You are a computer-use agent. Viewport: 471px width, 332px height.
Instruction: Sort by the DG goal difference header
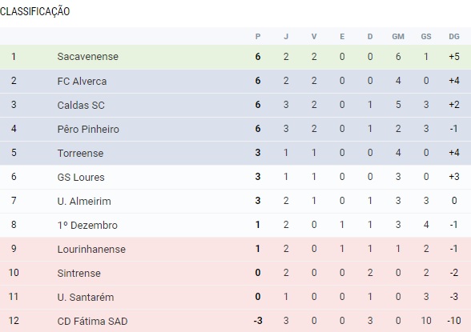454,37
